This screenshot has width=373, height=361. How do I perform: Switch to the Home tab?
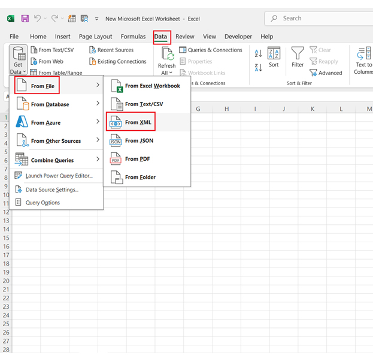coord(38,37)
